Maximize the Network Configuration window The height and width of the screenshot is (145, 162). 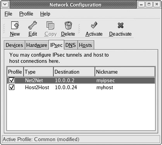pyautogui.click(x=149, y=4)
